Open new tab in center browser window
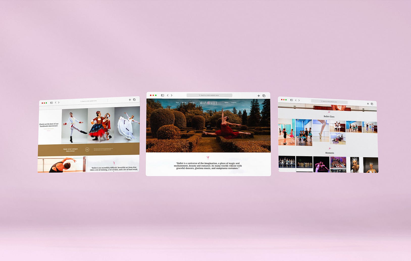 pyautogui.click(x=259, y=96)
